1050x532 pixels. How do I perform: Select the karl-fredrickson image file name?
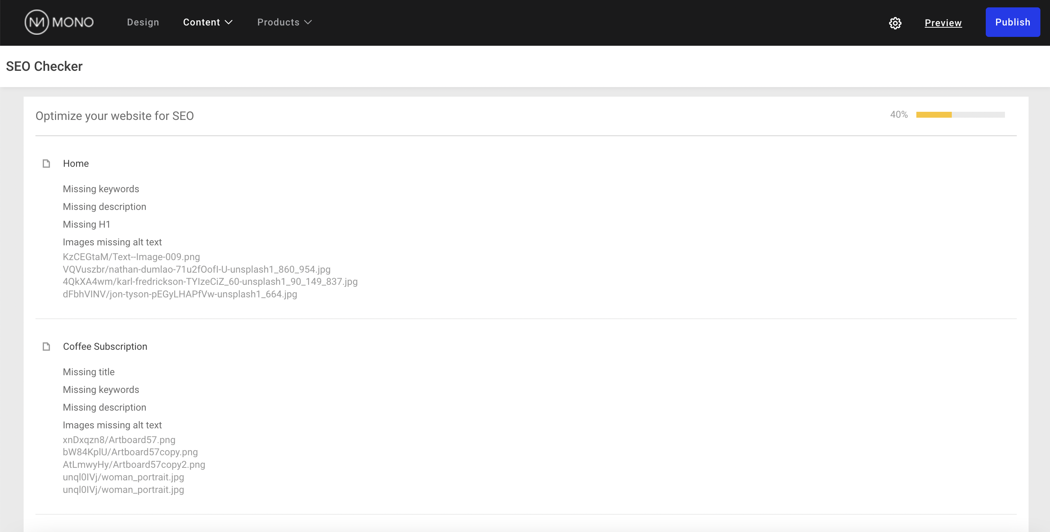[x=210, y=281]
